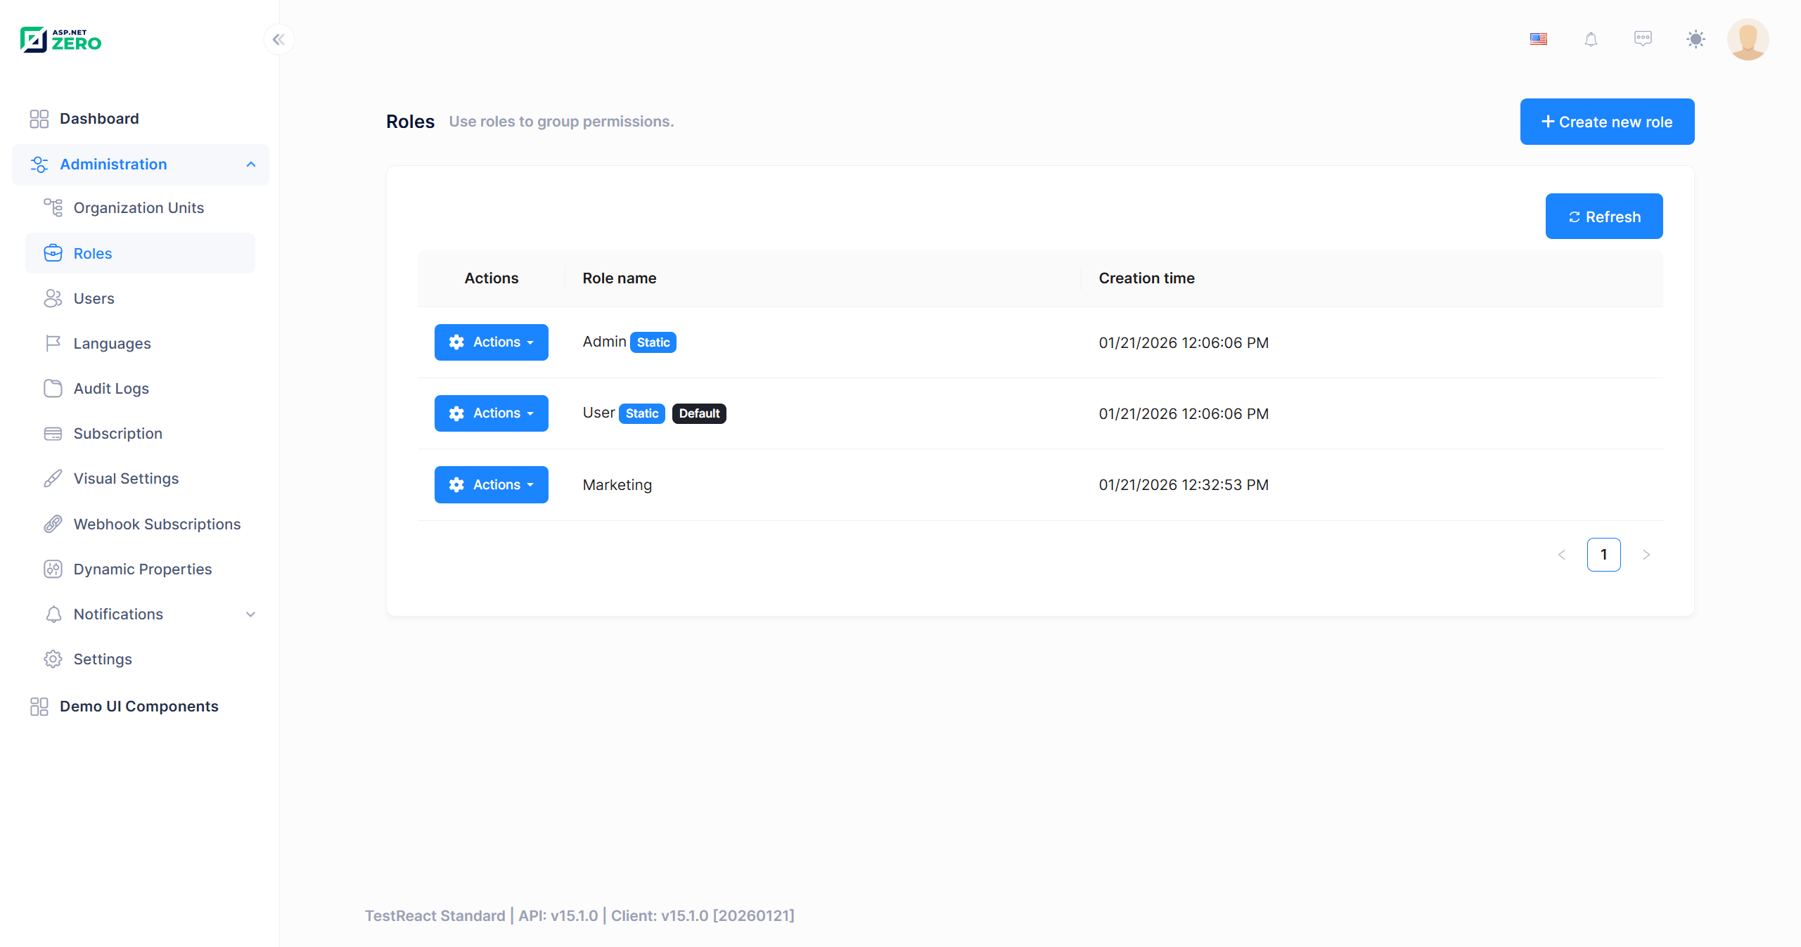Open the chat messages icon

[x=1643, y=39]
